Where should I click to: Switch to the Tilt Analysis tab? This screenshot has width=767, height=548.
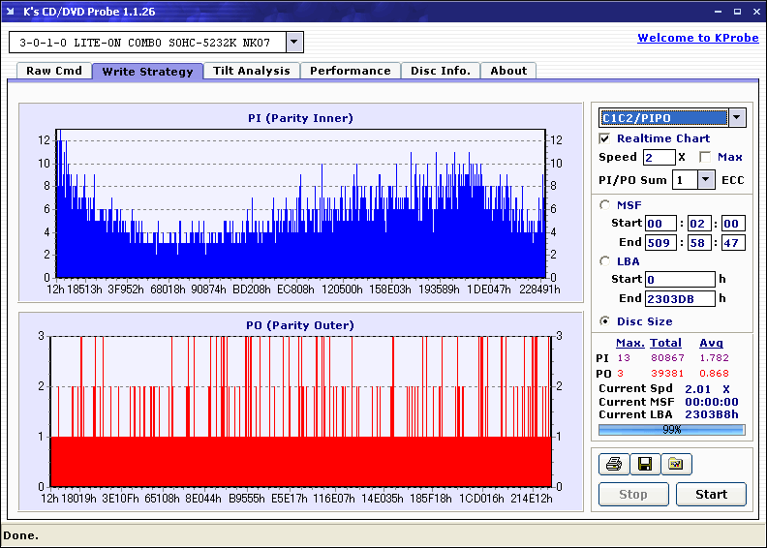coord(251,71)
